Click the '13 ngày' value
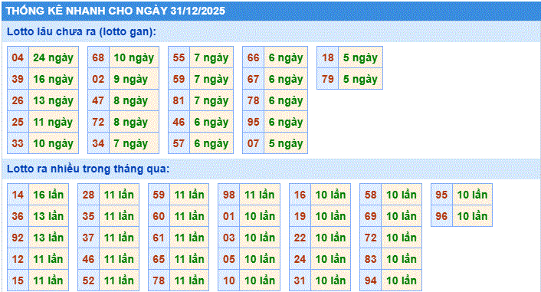 point(53,100)
